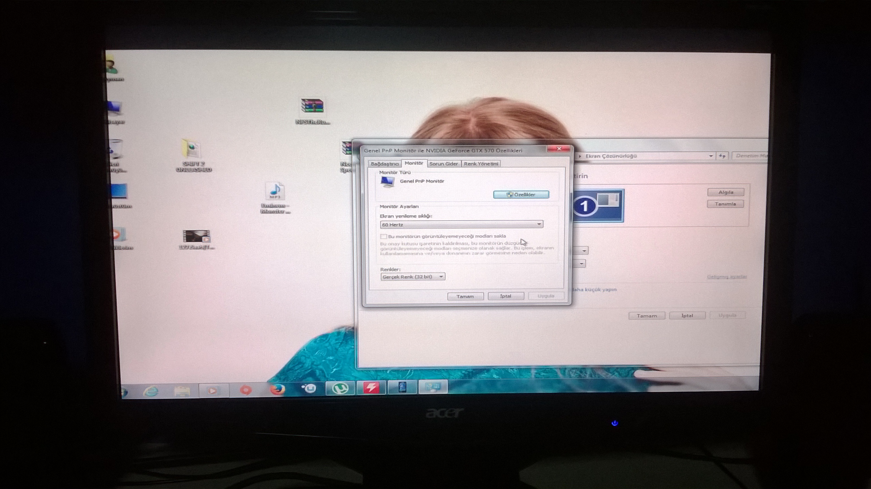Screen dimensions: 871x489
Task: Click the refresh arrows in Ekran Çözünürlüğü address bar
Action: point(722,156)
